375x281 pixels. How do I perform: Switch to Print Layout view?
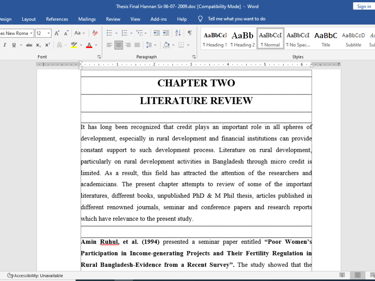coord(357,275)
